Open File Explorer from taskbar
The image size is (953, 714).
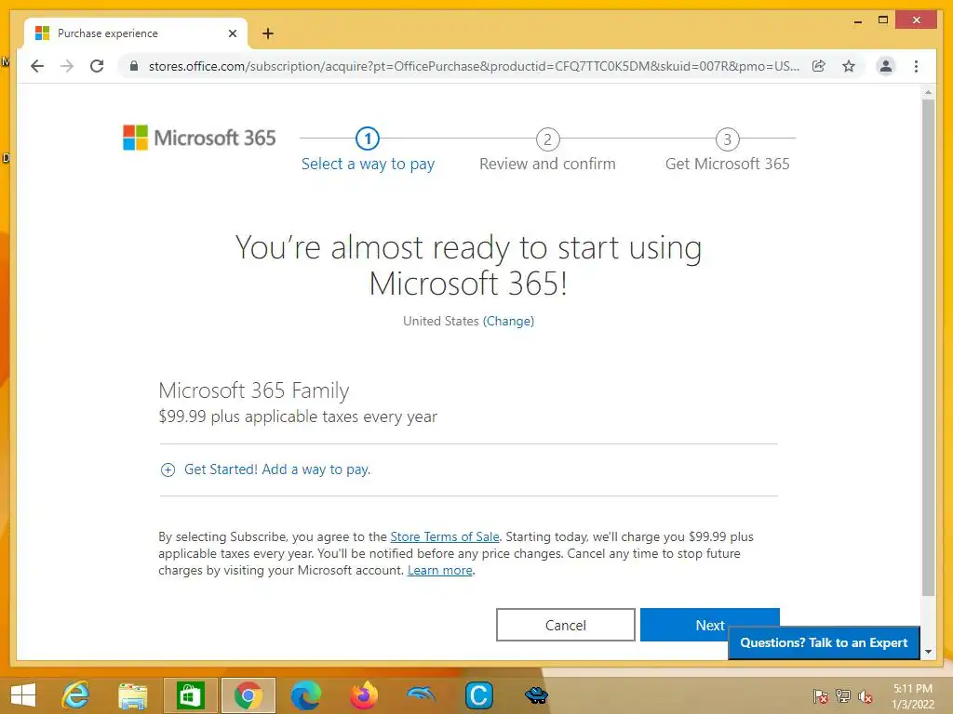click(132, 695)
